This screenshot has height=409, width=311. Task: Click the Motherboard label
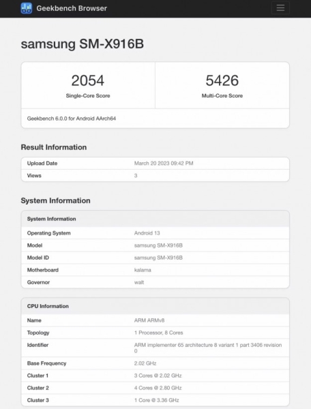pos(43,270)
